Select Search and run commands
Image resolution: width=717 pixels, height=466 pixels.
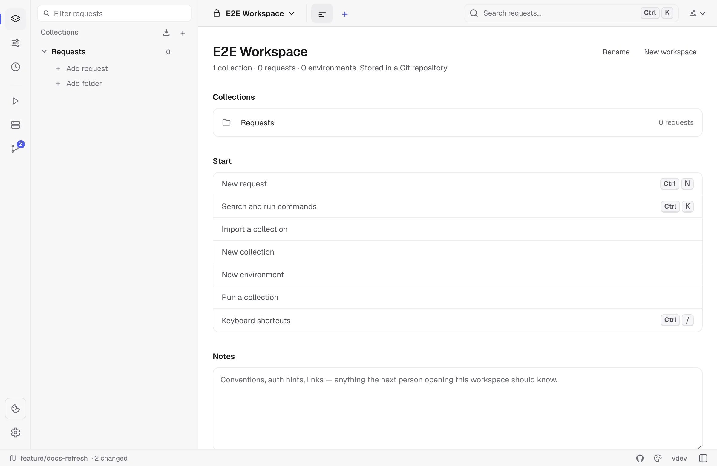tap(457, 206)
